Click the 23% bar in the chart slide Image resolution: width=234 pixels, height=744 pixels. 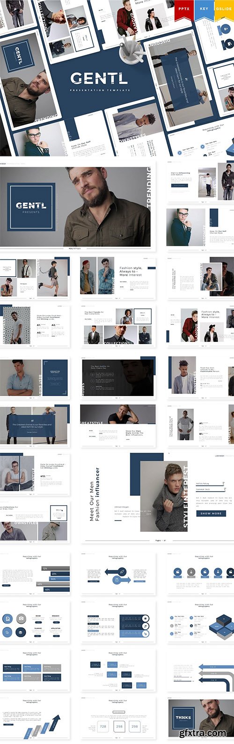[x=60, y=574]
